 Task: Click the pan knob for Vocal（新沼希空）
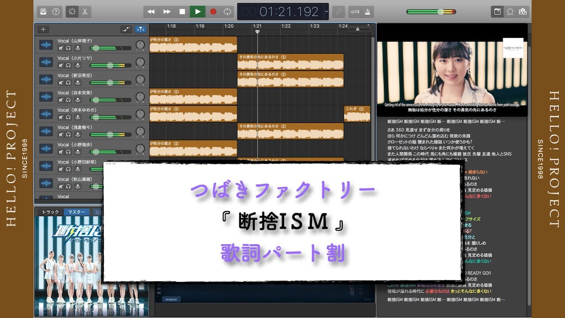click(140, 79)
